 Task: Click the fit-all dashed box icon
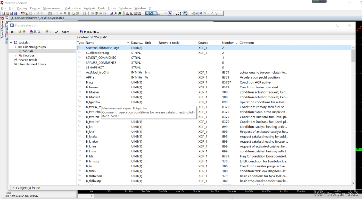pyautogui.click(x=185, y=13)
